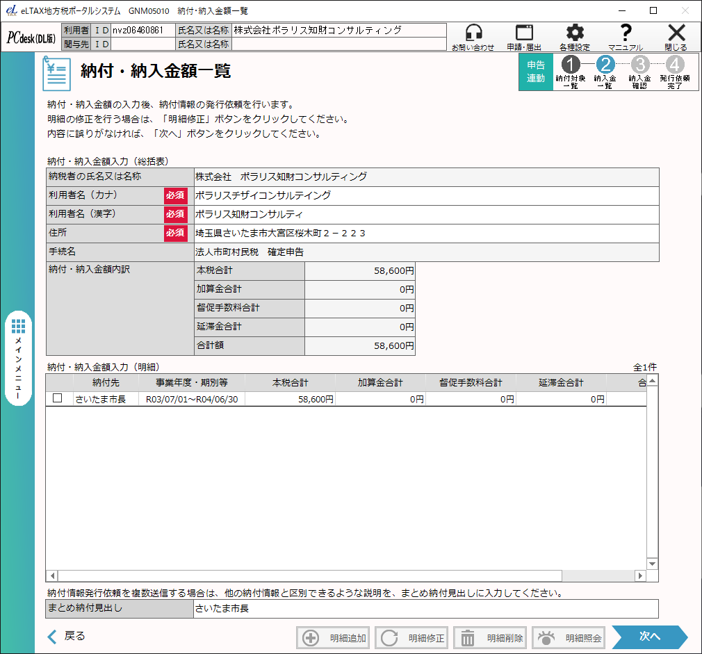This screenshot has height=654, width=702.
Task: Click the 納付先 column header
Action: point(106,383)
